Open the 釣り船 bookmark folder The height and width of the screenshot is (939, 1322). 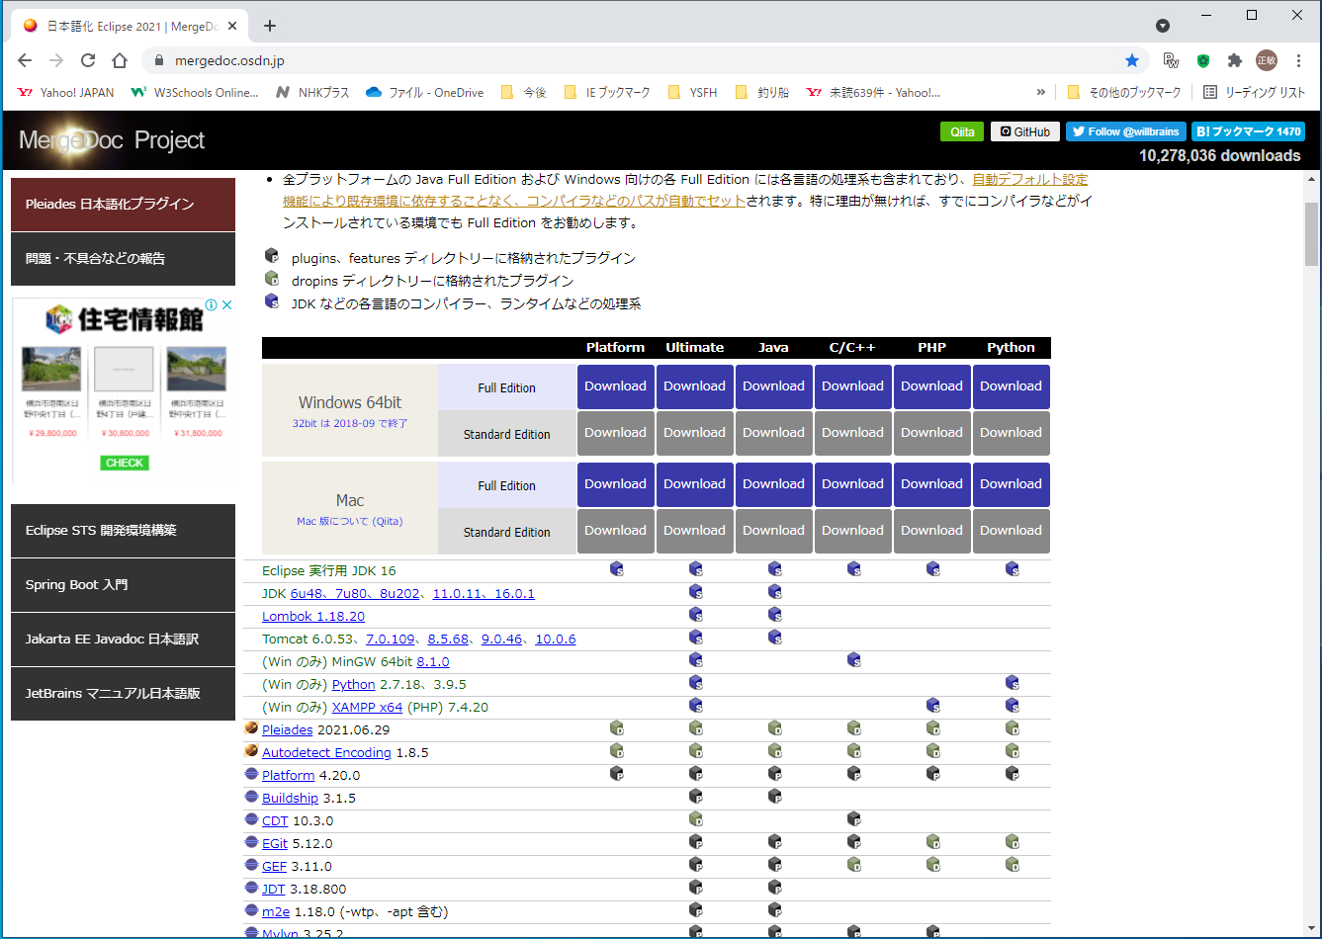coord(761,92)
